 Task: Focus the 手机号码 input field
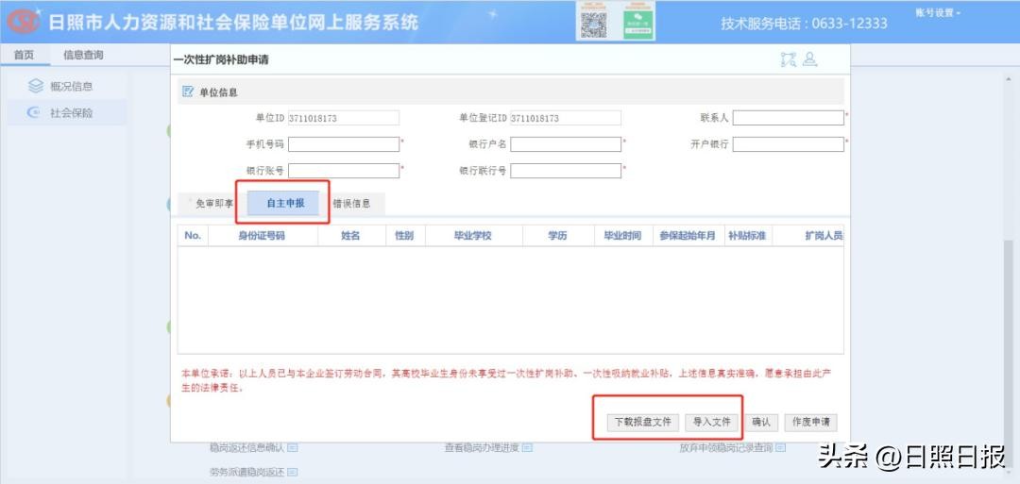point(344,144)
